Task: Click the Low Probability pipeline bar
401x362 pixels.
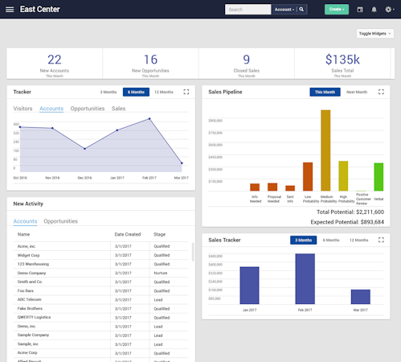Action: pos(308,177)
